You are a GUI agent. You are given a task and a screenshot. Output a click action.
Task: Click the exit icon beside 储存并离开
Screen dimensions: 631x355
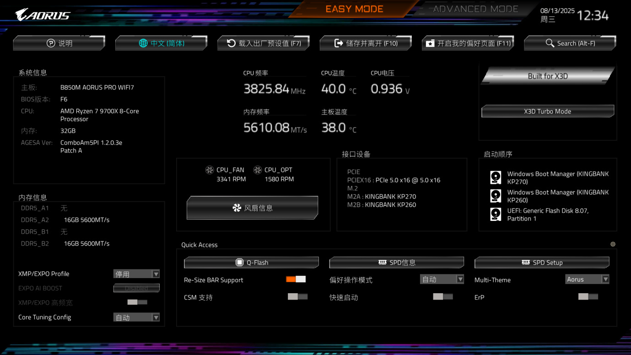(339, 43)
